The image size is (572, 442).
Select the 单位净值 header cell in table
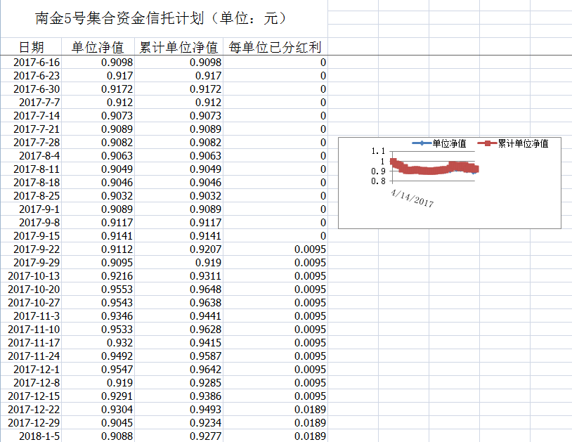point(98,47)
